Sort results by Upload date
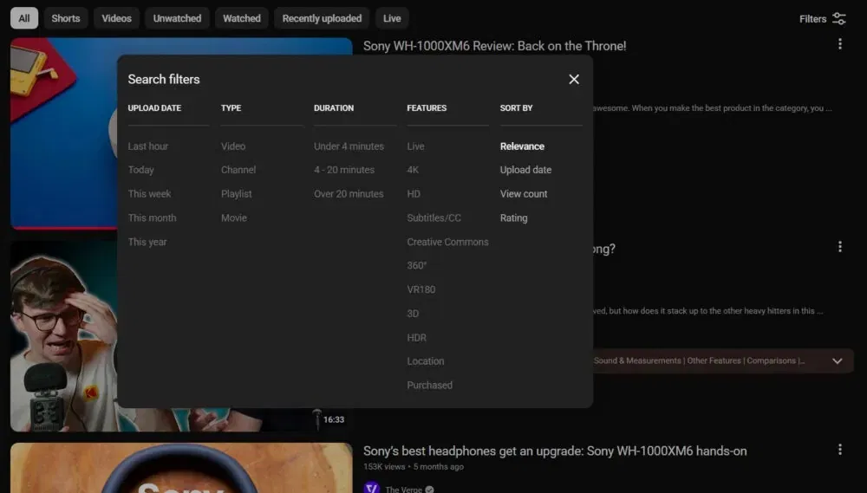 tap(525, 170)
